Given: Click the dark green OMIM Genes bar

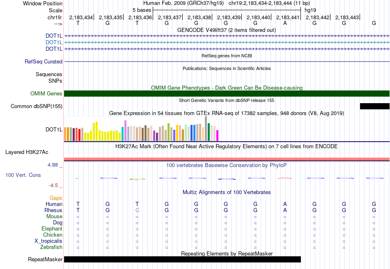Looking at the screenshot, I should 227,93.
